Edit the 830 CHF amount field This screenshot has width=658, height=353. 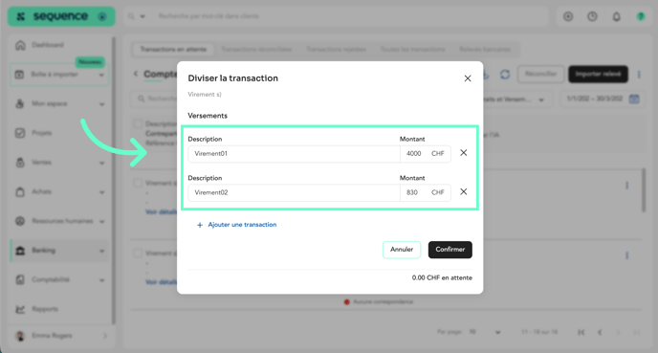[426, 192]
